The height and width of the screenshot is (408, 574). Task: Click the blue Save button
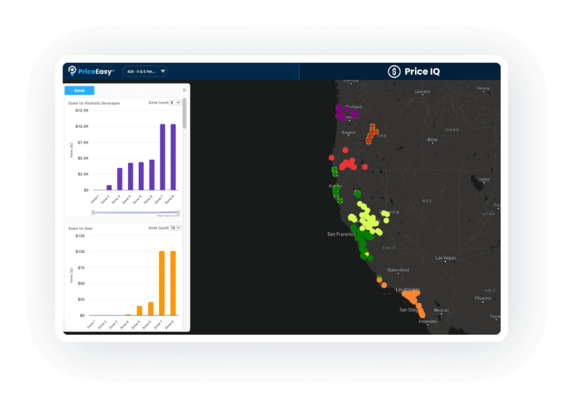click(x=79, y=91)
